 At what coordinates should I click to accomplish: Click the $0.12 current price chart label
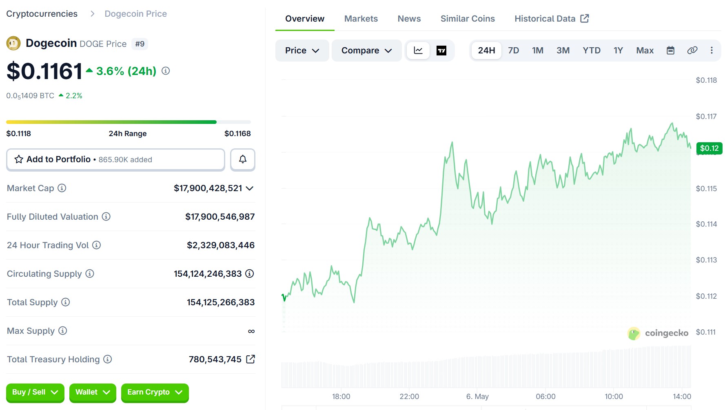[709, 148]
